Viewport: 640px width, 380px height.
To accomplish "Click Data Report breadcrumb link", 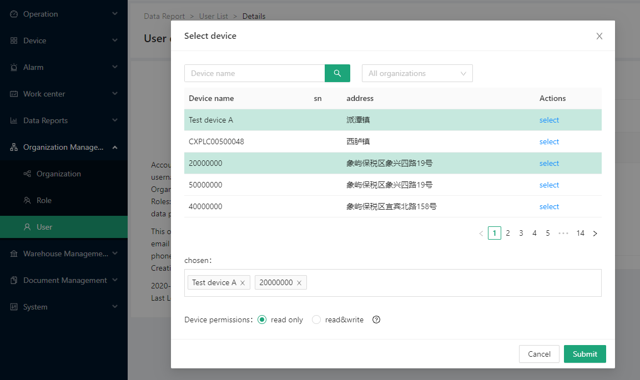I will tap(164, 16).
